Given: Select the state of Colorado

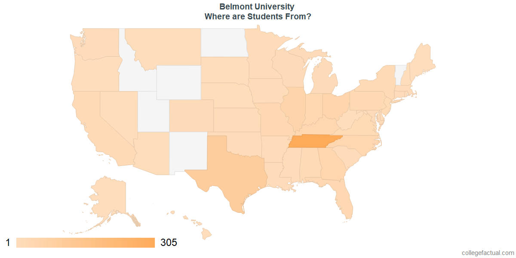Looking at the screenshot, I should click(191, 115).
